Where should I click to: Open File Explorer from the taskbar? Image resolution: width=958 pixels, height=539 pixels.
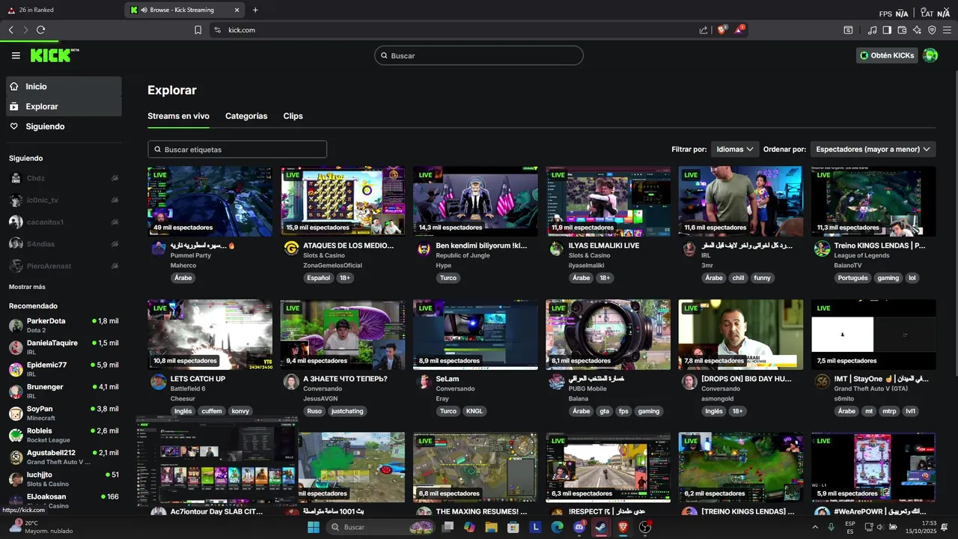pyautogui.click(x=491, y=527)
